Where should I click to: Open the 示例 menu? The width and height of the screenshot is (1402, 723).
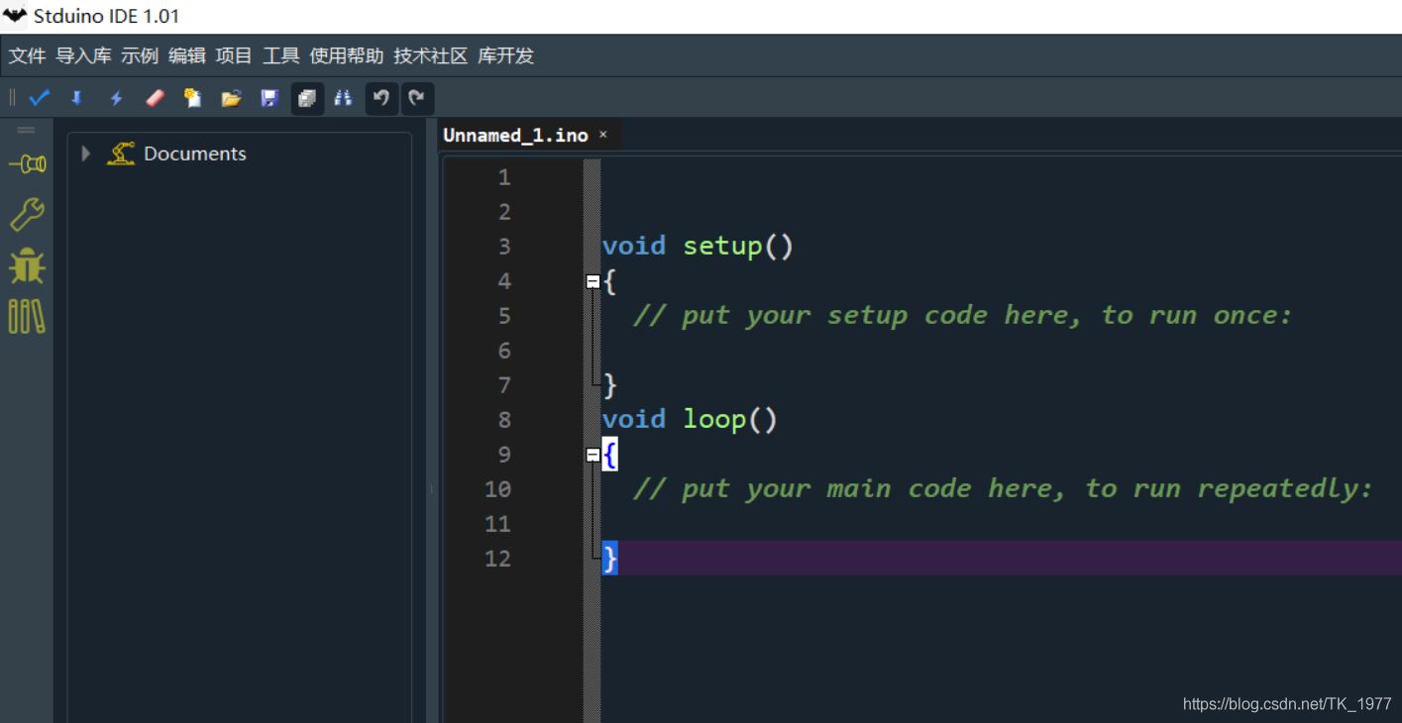coord(140,56)
